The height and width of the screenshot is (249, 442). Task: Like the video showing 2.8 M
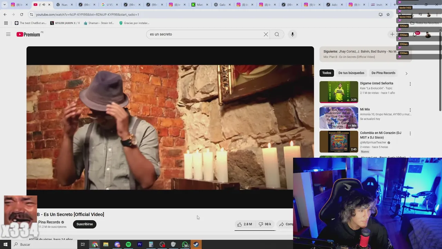245,224
